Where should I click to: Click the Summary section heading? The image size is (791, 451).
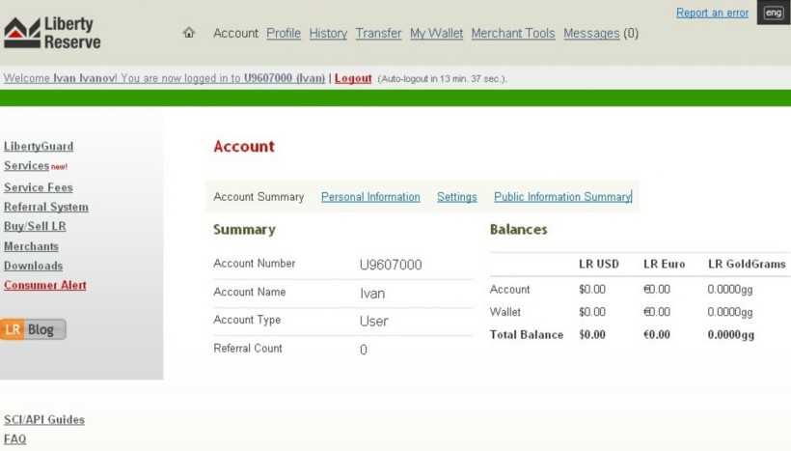[244, 230]
